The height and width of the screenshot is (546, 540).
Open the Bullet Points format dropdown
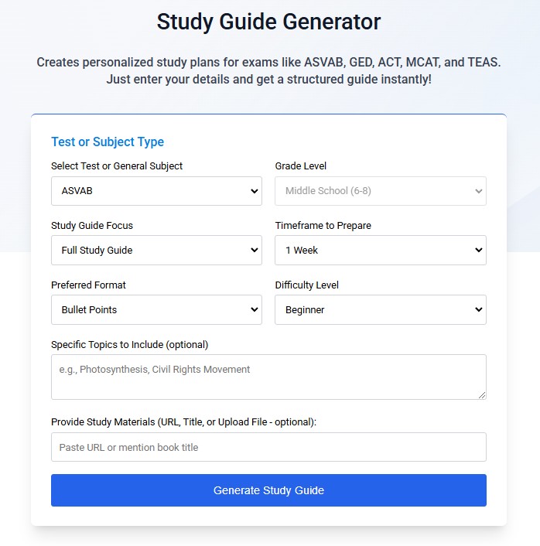coord(156,310)
